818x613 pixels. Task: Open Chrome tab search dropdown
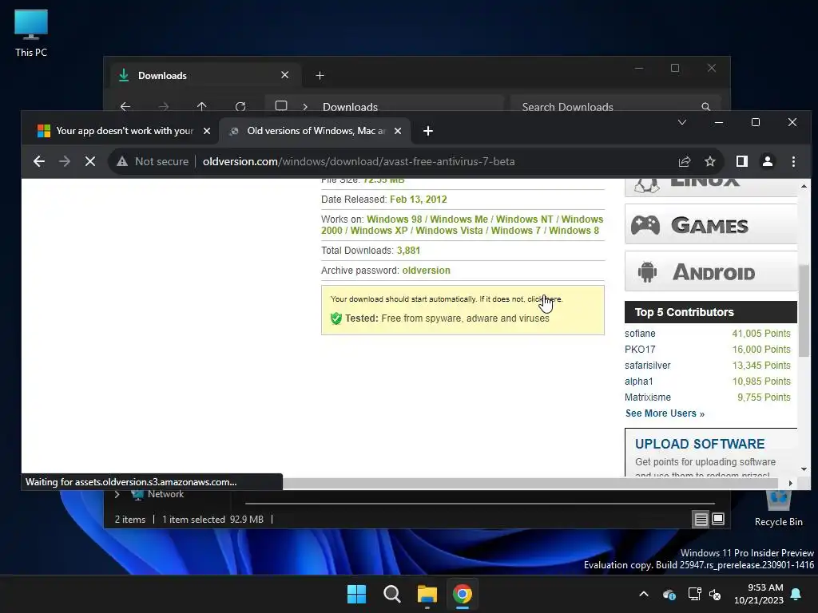(x=682, y=122)
